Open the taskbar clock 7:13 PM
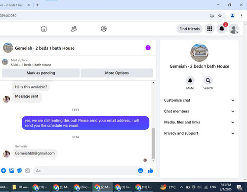Screen dimensions: 247x192 [x=226, y=187]
